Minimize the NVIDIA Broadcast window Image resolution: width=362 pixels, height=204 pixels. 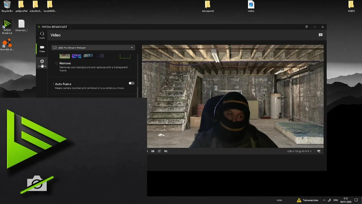click(x=315, y=27)
